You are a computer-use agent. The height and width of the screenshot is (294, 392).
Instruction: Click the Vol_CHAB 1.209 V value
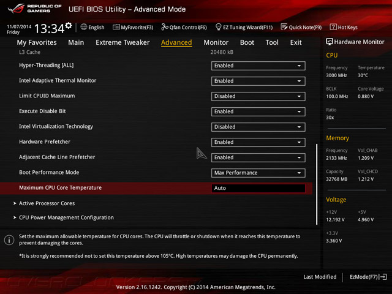click(366, 158)
